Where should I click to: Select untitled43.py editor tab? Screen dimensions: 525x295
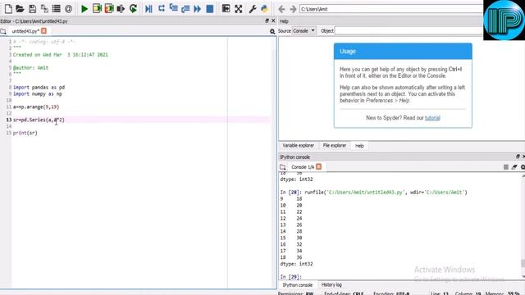point(25,31)
